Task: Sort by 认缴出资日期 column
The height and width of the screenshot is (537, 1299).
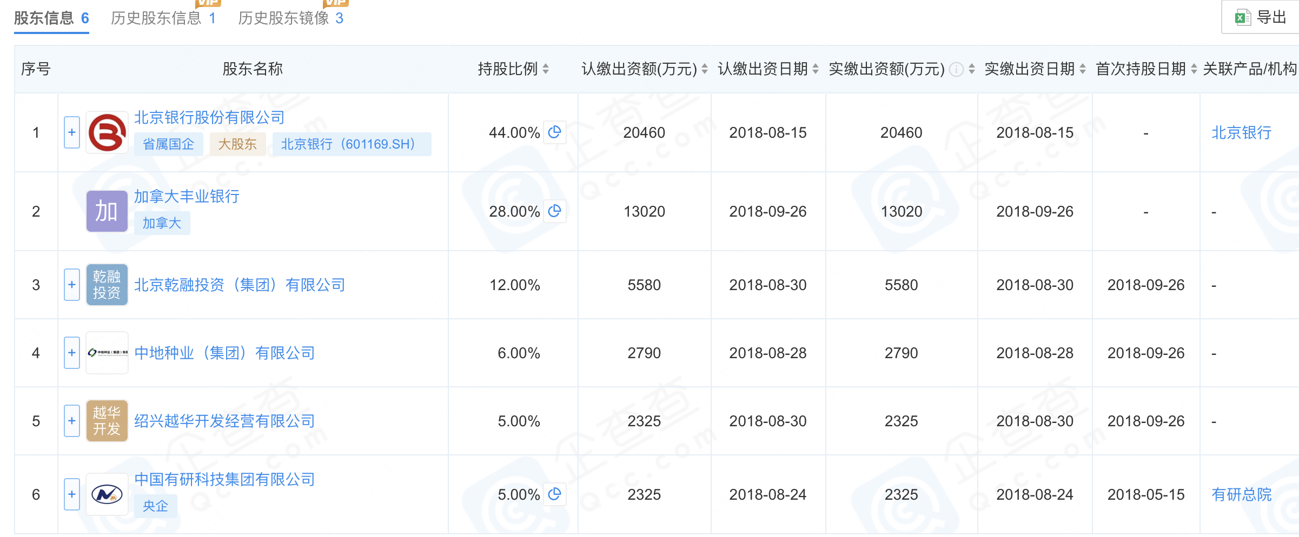Action: pyautogui.click(x=816, y=69)
